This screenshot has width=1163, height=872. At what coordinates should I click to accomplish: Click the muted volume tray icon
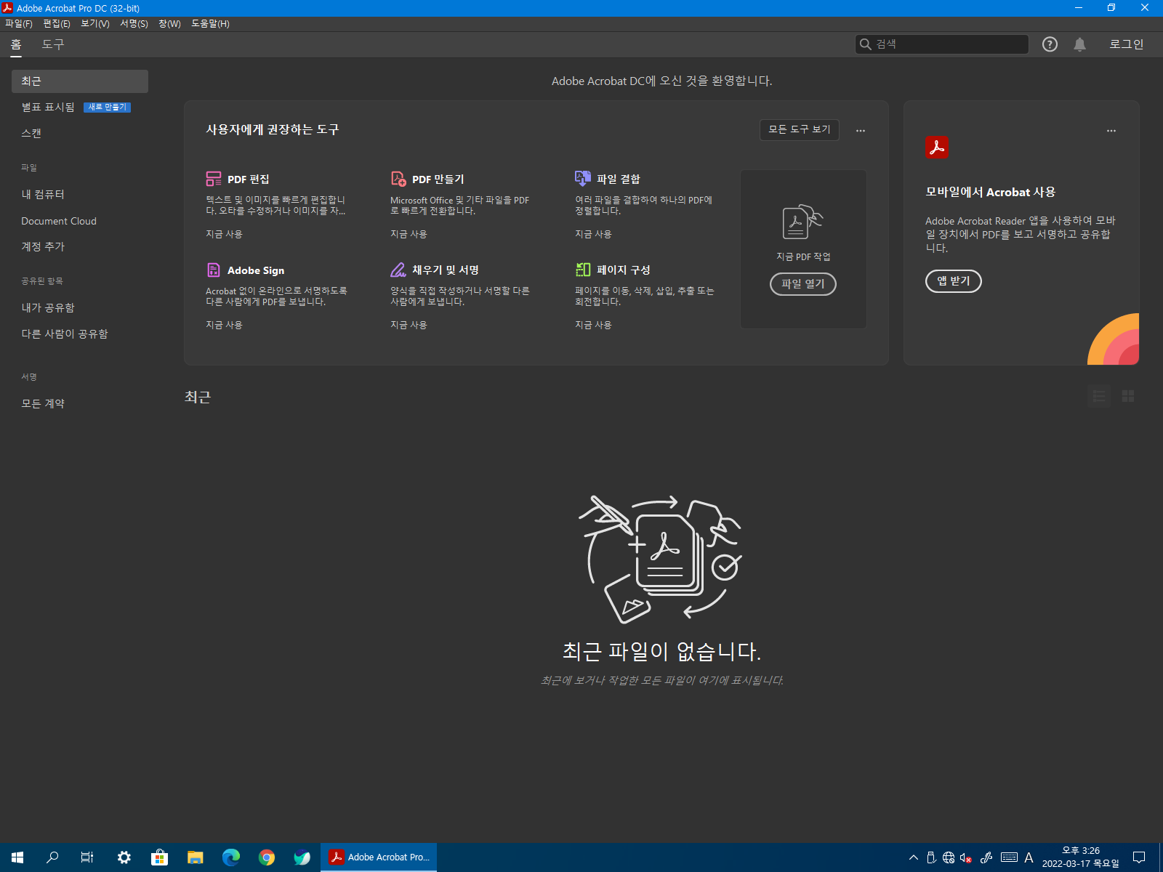966,857
